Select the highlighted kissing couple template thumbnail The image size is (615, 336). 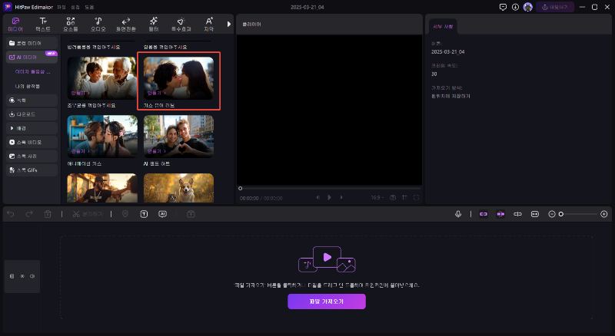[178, 78]
